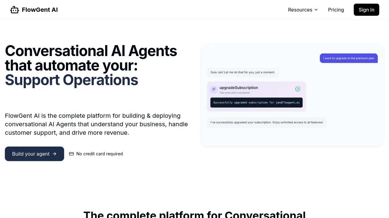Click the FlowGent AI description paragraph
The height and width of the screenshot is (218, 389).
coord(96,124)
